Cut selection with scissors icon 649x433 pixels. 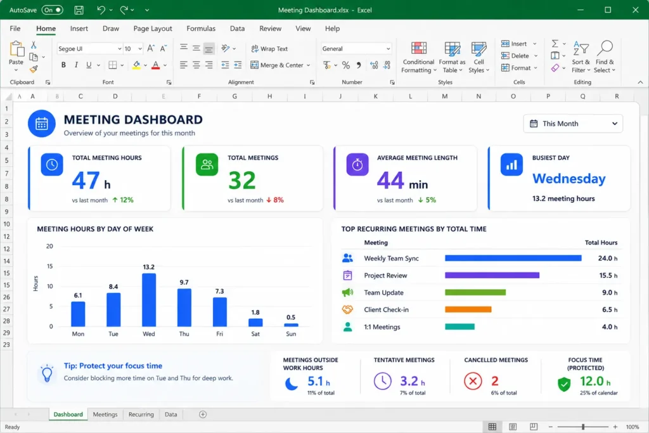coord(34,45)
